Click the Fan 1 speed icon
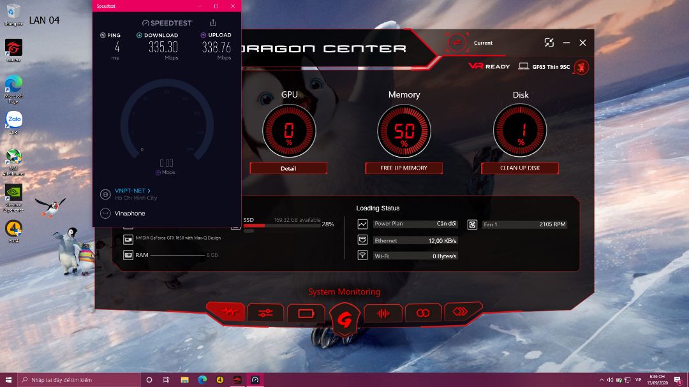 click(472, 224)
